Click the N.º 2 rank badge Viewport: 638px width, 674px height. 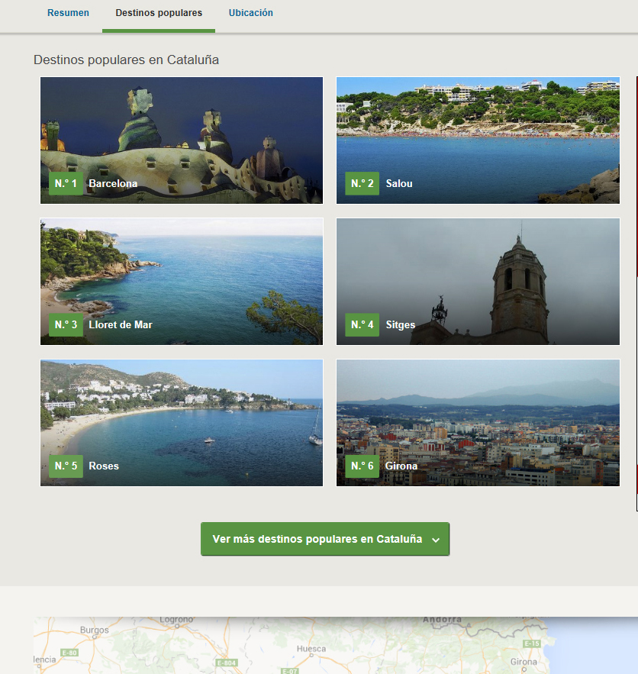coord(362,184)
